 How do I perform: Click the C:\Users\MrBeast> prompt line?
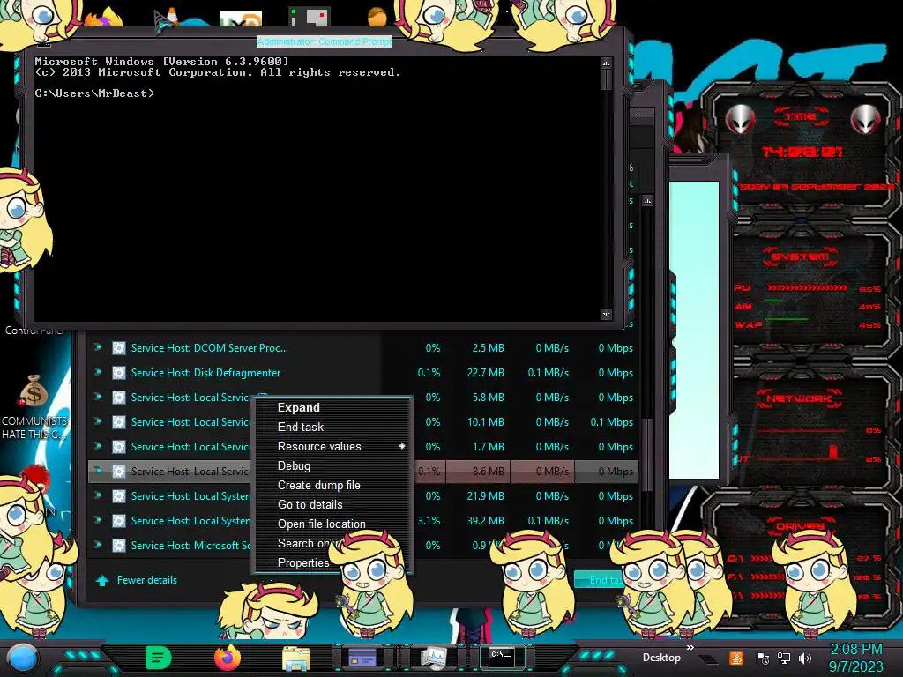pyautogui.click(x=94, y=93)
